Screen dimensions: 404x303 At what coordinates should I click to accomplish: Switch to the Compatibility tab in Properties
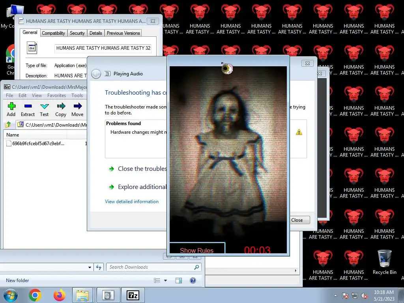(x=53, y=33)
